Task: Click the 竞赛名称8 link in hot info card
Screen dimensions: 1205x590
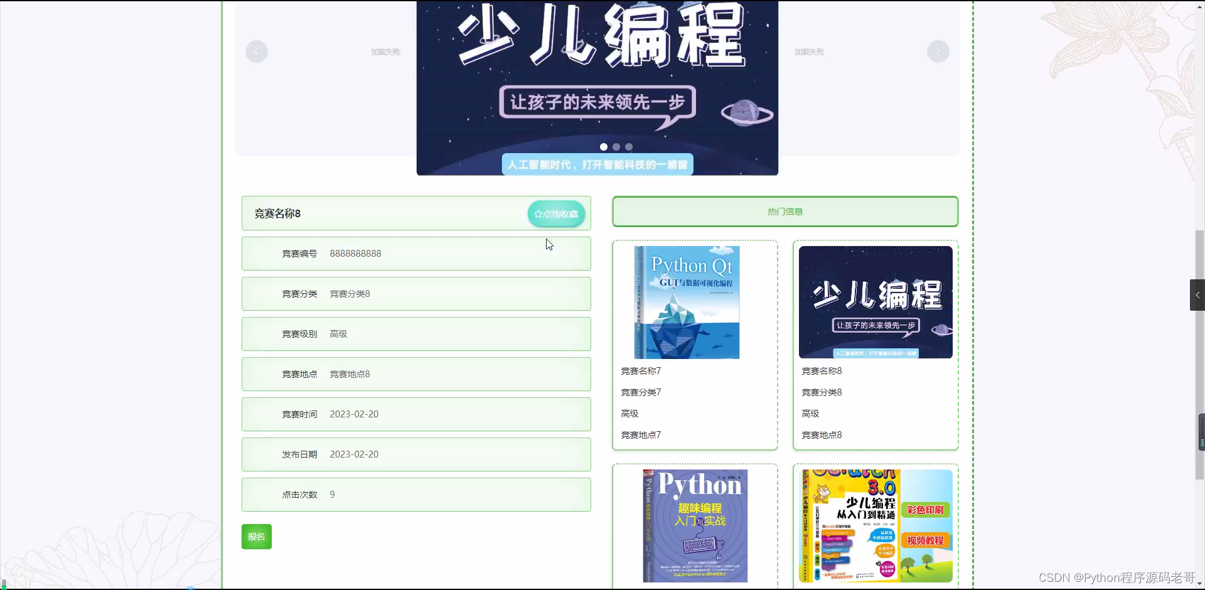Action: tap(821, 371)
